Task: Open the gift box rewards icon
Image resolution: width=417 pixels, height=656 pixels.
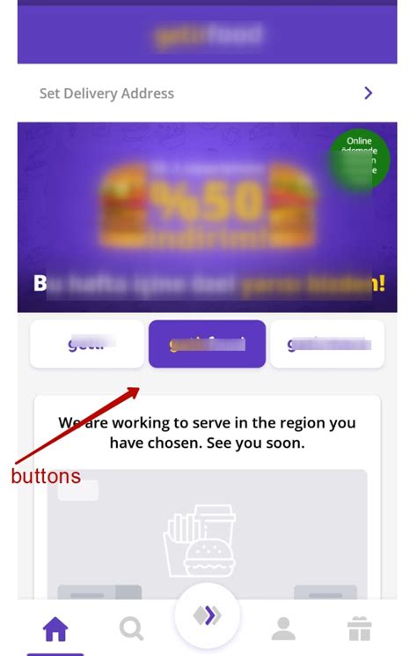Action: [360, 629]
